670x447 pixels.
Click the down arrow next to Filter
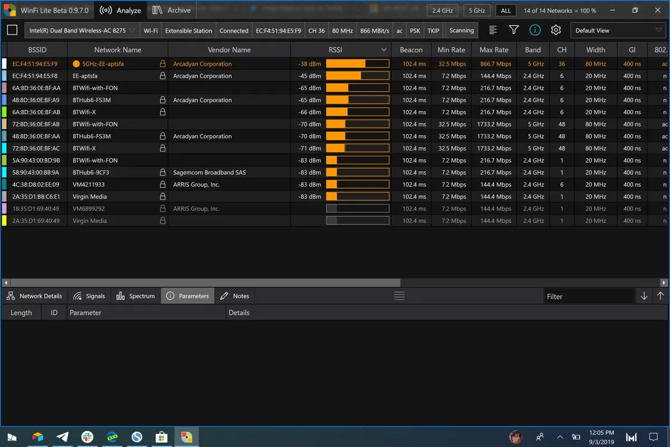pos(644,296)
